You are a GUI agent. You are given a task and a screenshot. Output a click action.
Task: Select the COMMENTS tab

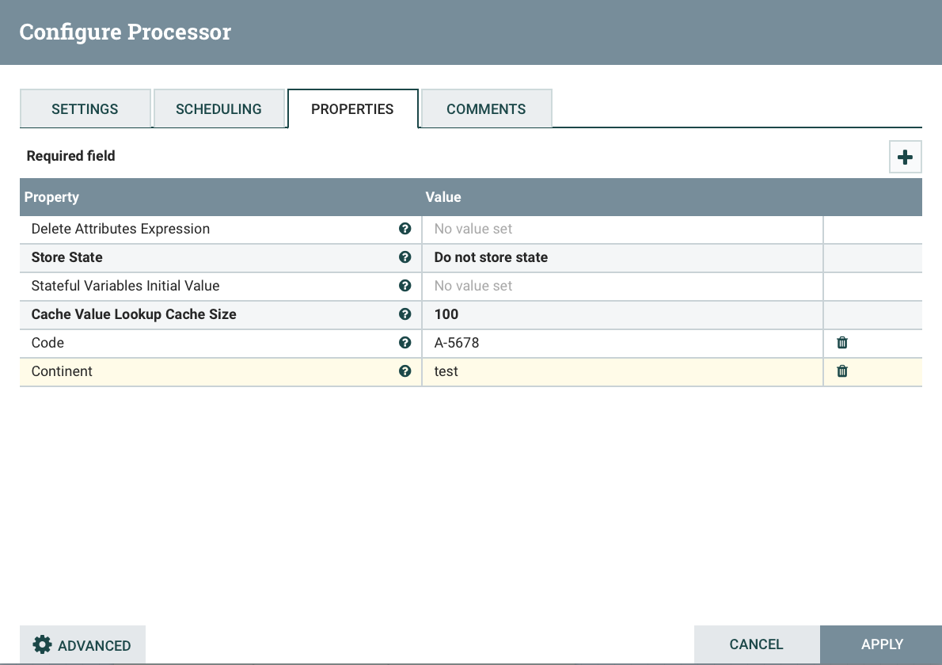coord(485,108)
